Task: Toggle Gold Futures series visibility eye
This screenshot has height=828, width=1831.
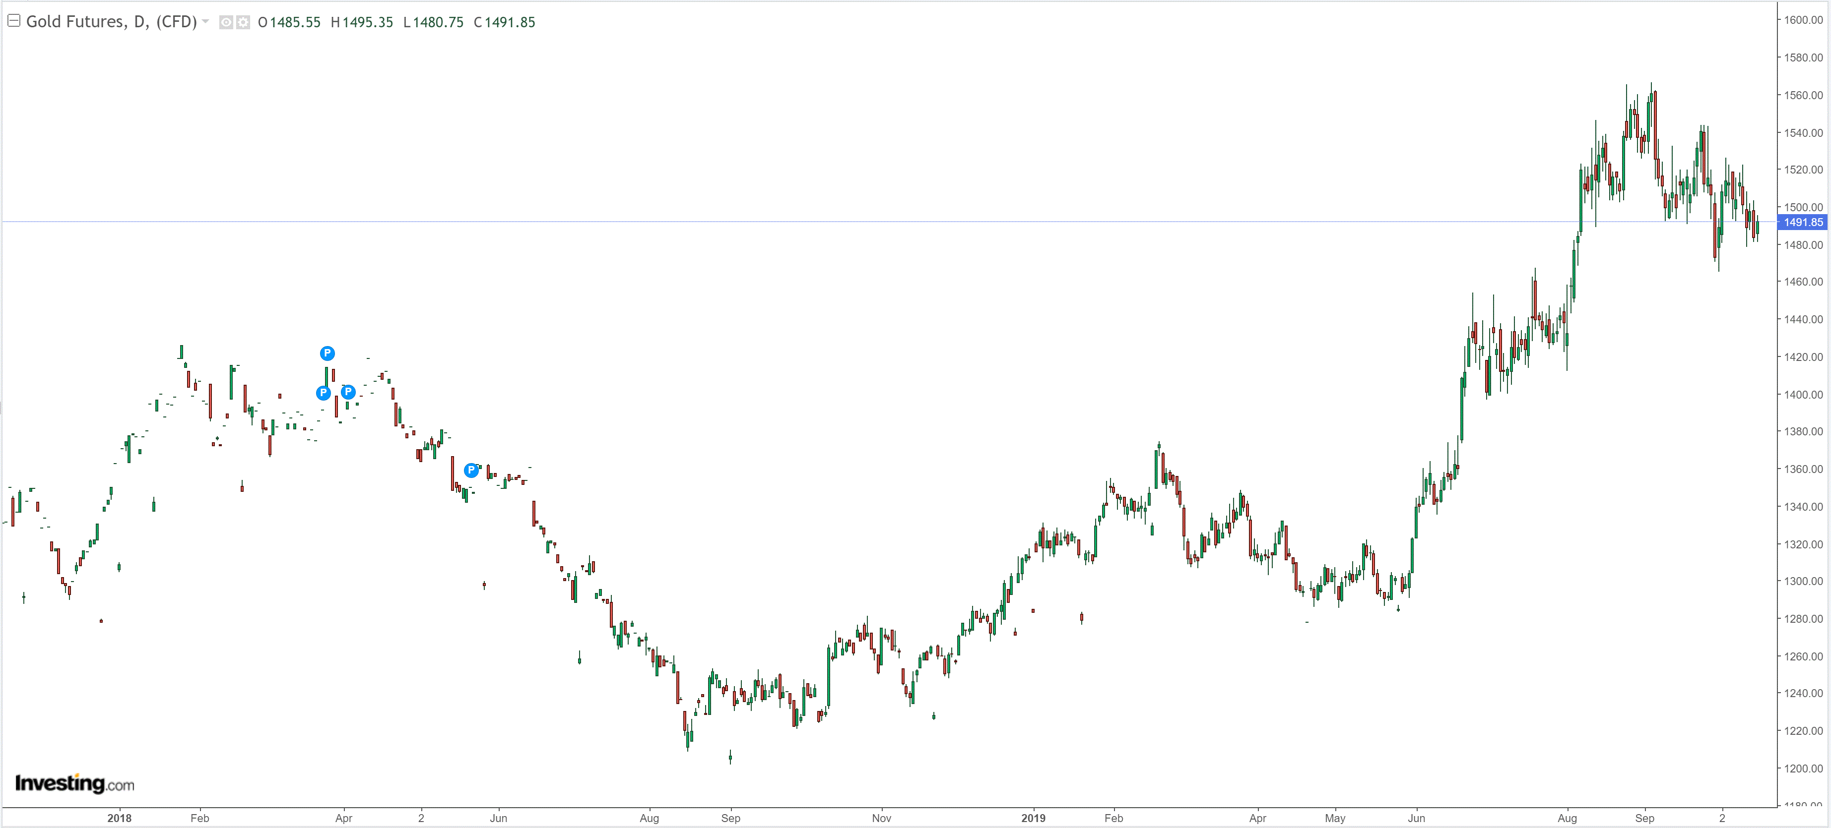Action: click(226, 22)
